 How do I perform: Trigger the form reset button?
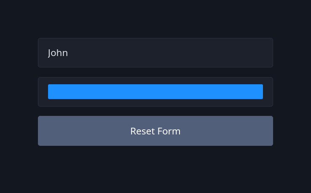(155, 131)
